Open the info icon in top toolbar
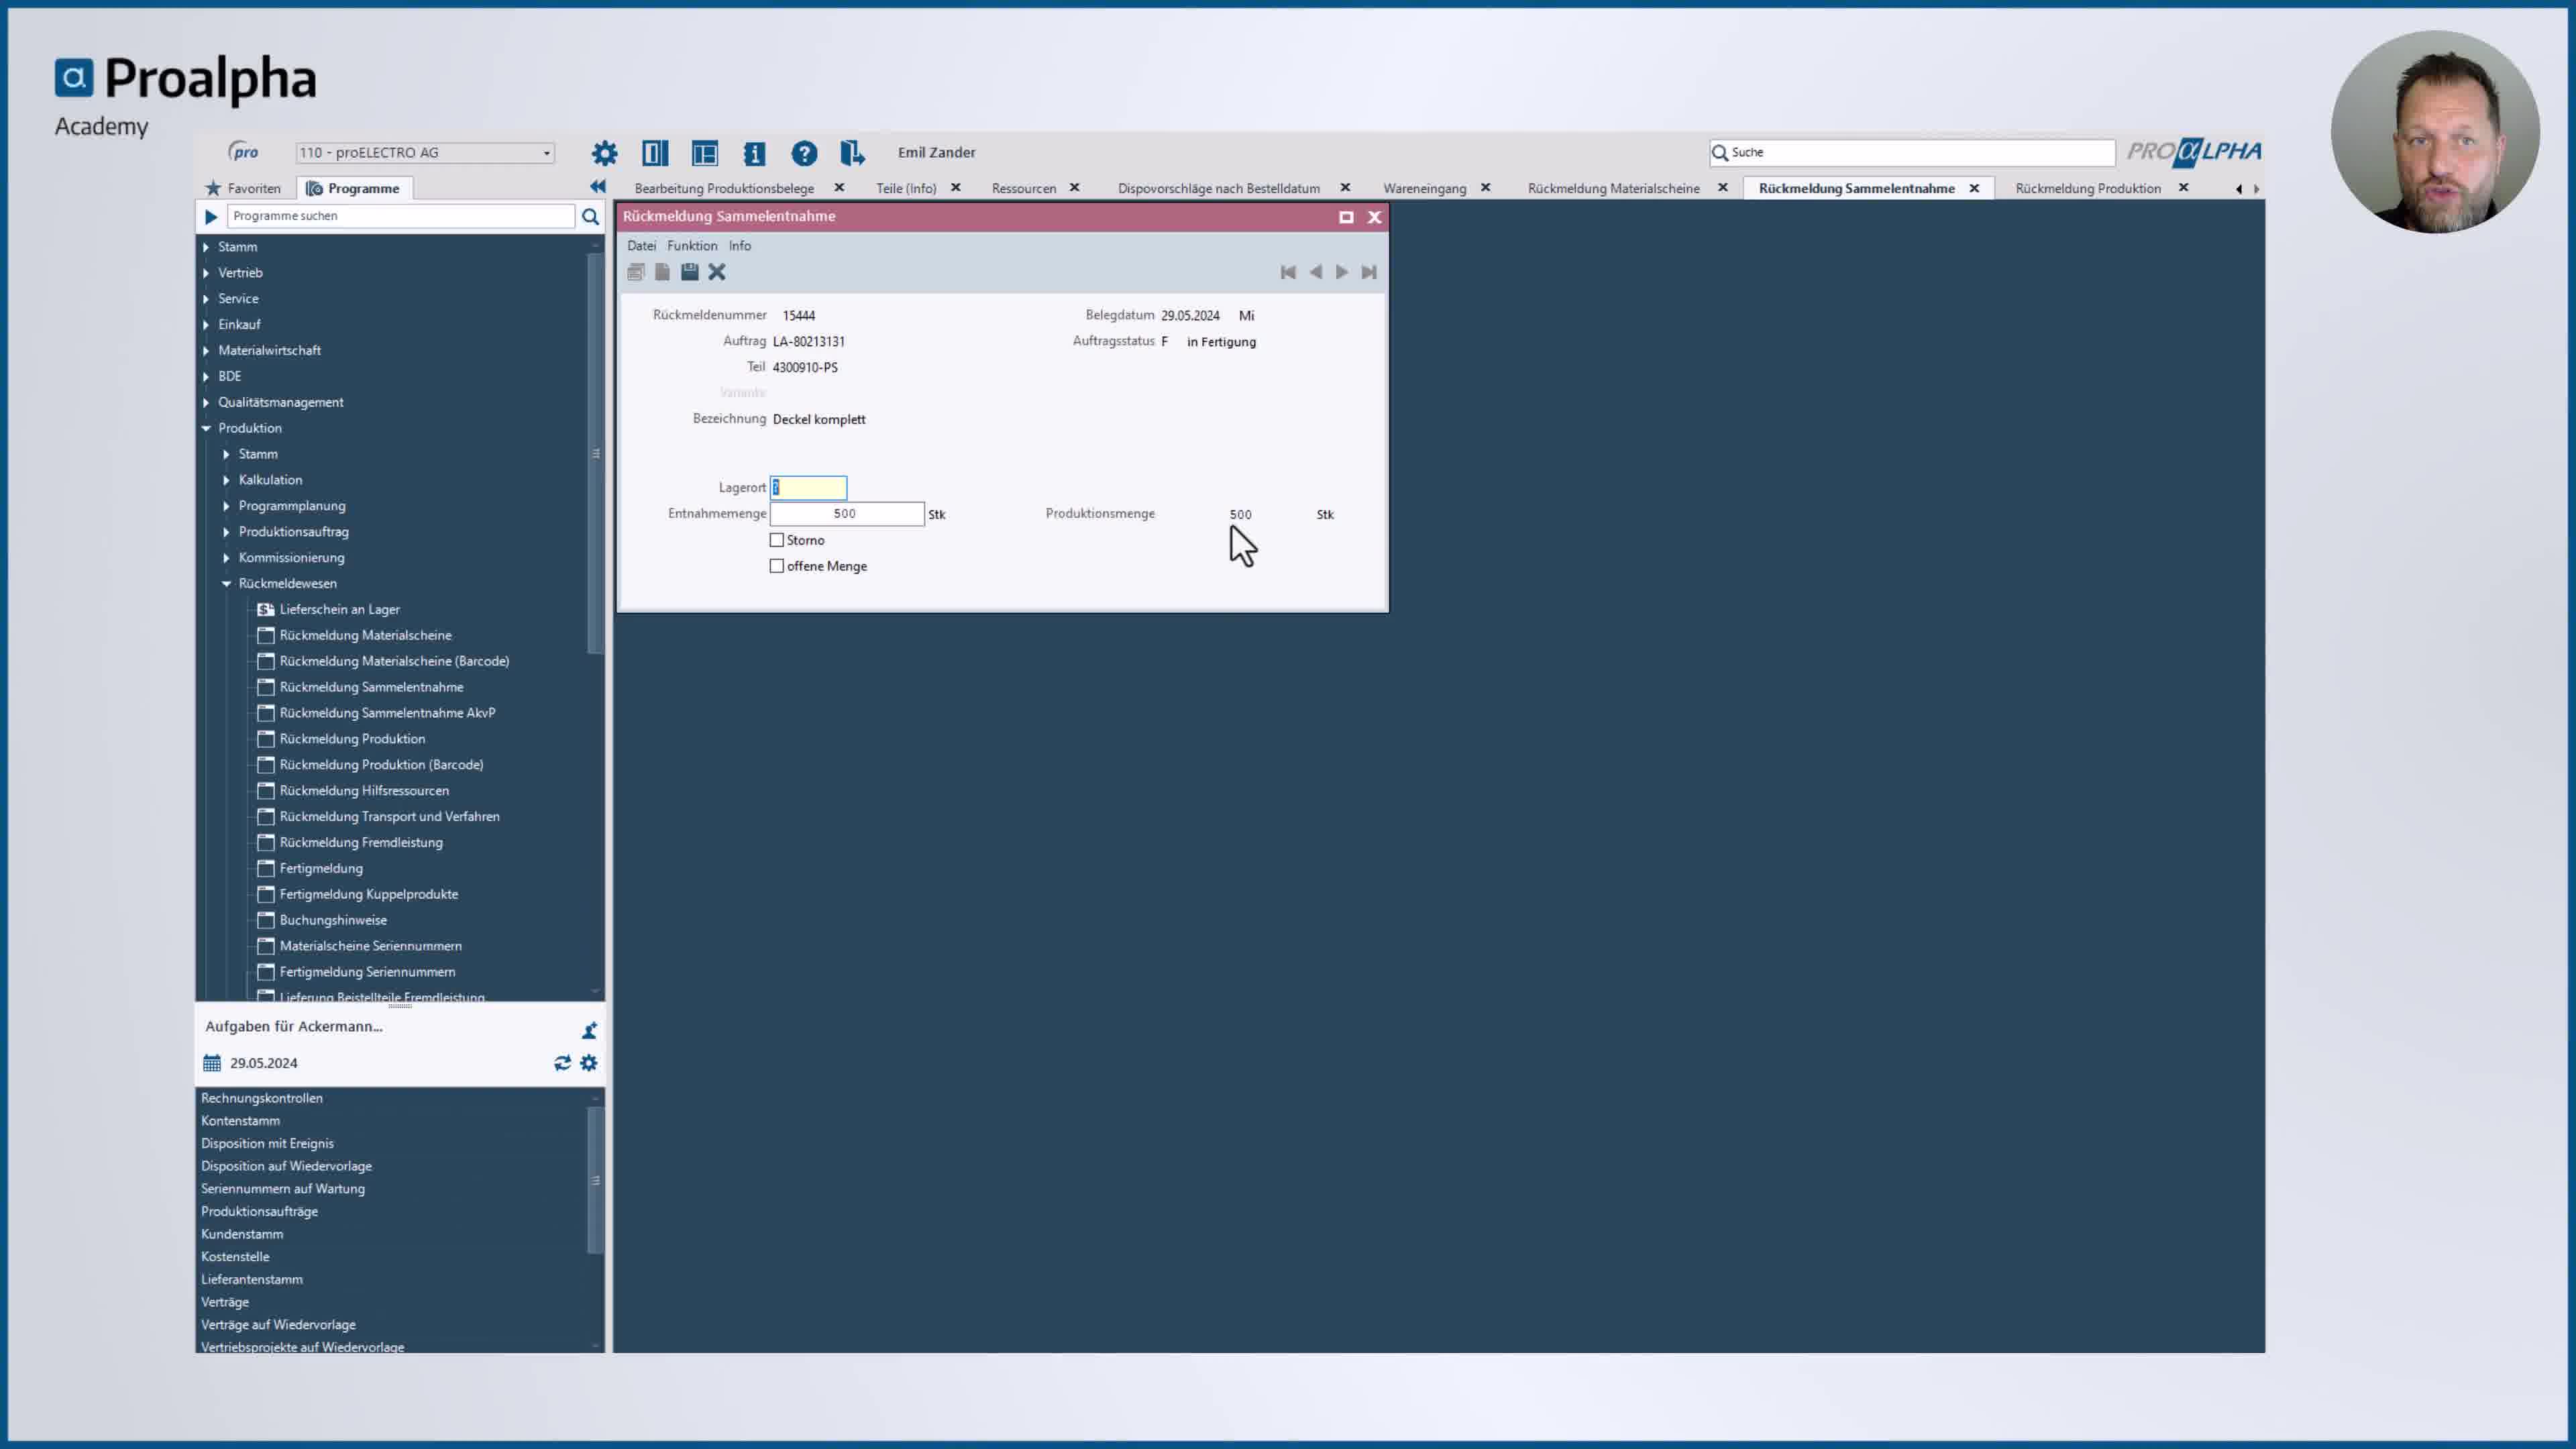This screenshot has height=1449, width=2576. [754, 153]
